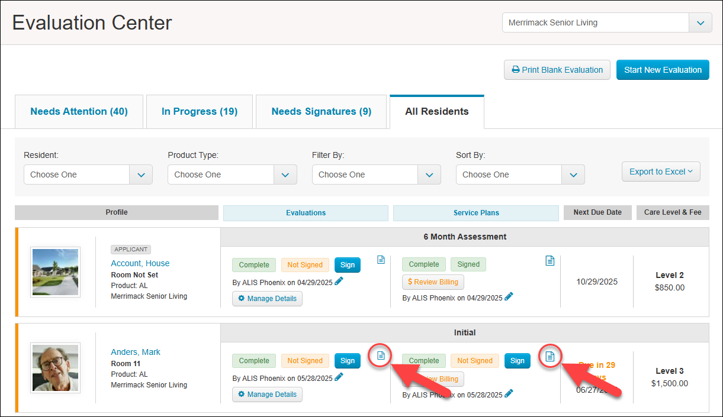
Task: Sign Anders, Mark service plan
Action: tap(518, 361)
